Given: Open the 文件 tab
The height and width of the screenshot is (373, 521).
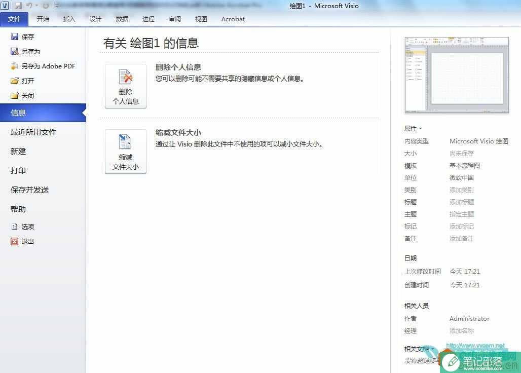Looking at the screenshot, I should pos(14,19).
